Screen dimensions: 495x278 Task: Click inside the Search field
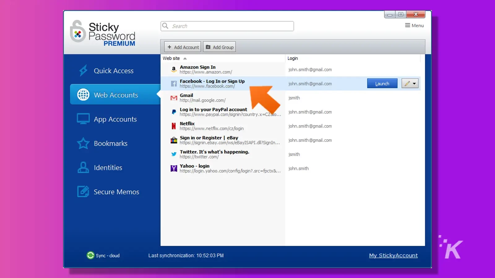(227, 26)
